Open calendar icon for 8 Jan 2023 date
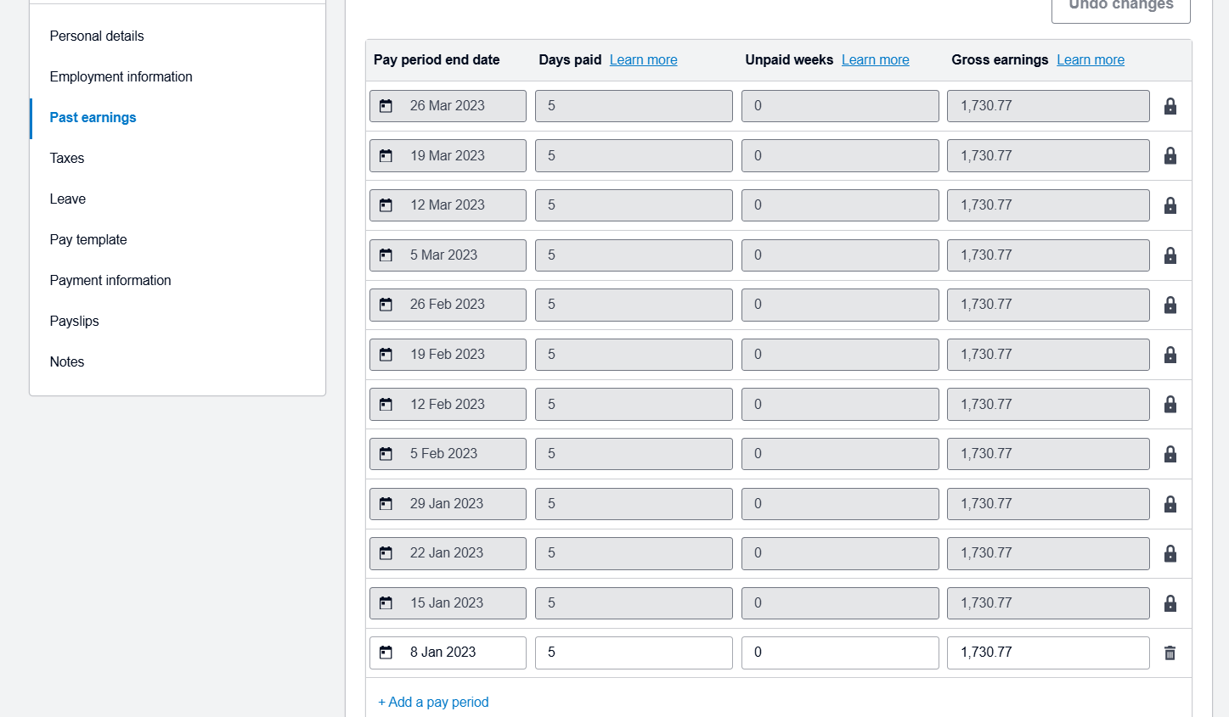This screenshot has width=1229, height=717. (x=386, y=653)
